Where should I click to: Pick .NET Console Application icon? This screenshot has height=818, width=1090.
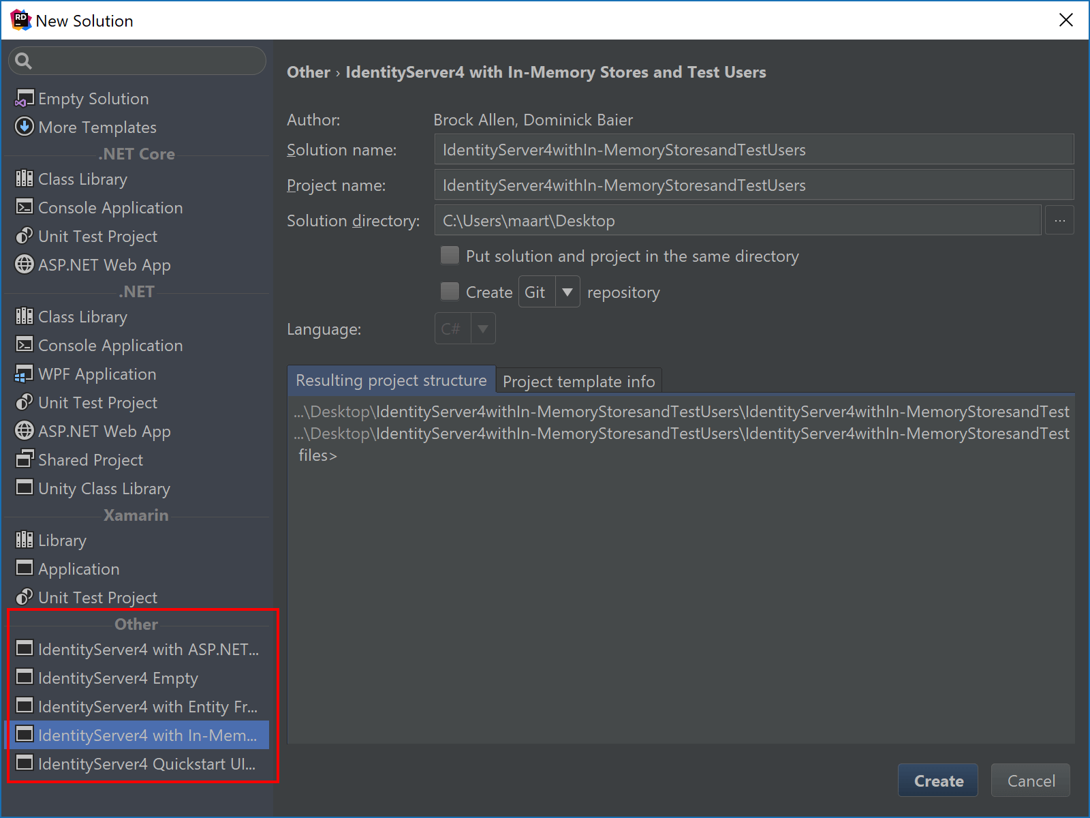(x=25, y=345)
